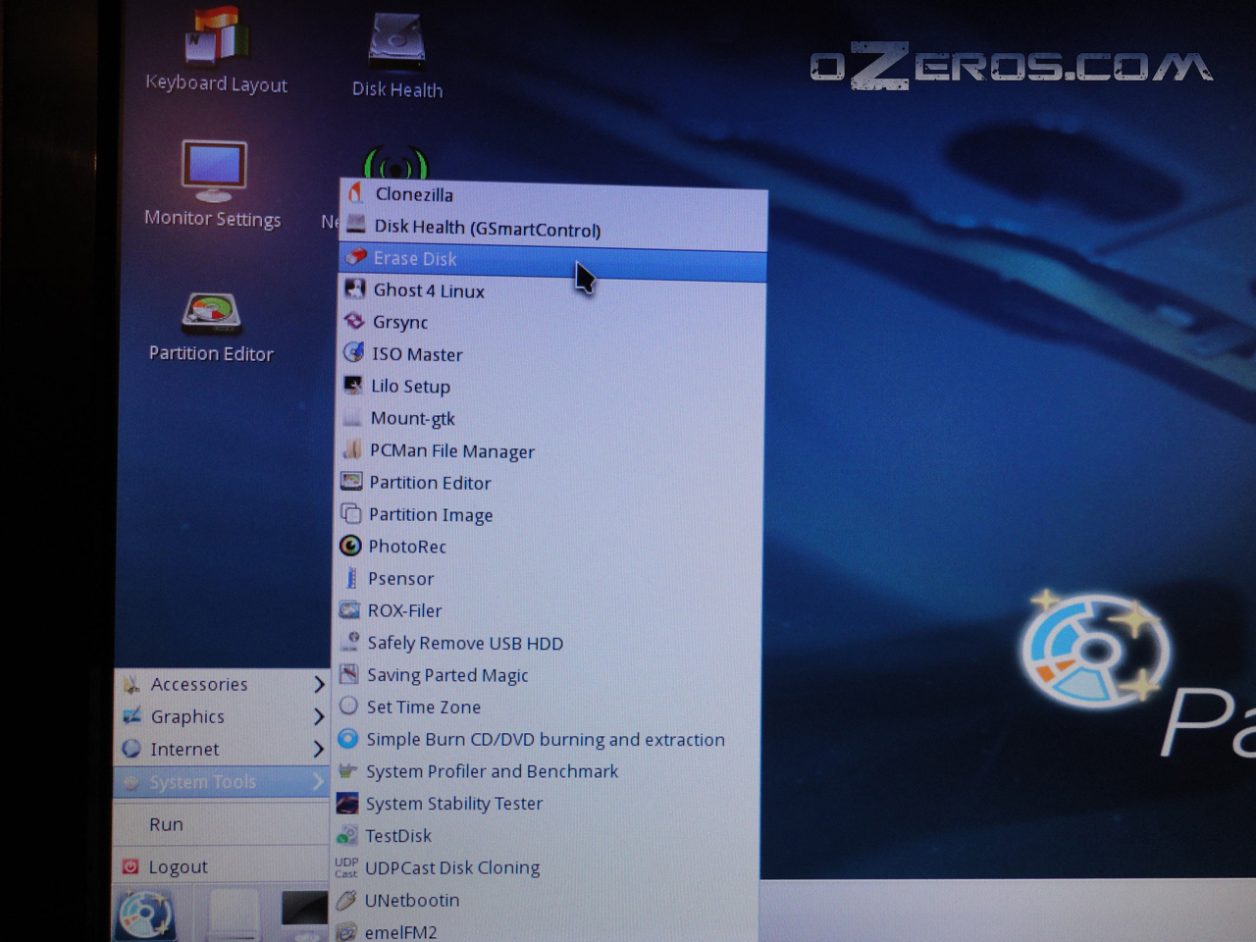Image resolution: width=1256 pixels, height=942 pixels.
Task: Expand the Graphics submenu arrow
Action: pyautogui.click(x=318, y=716)
